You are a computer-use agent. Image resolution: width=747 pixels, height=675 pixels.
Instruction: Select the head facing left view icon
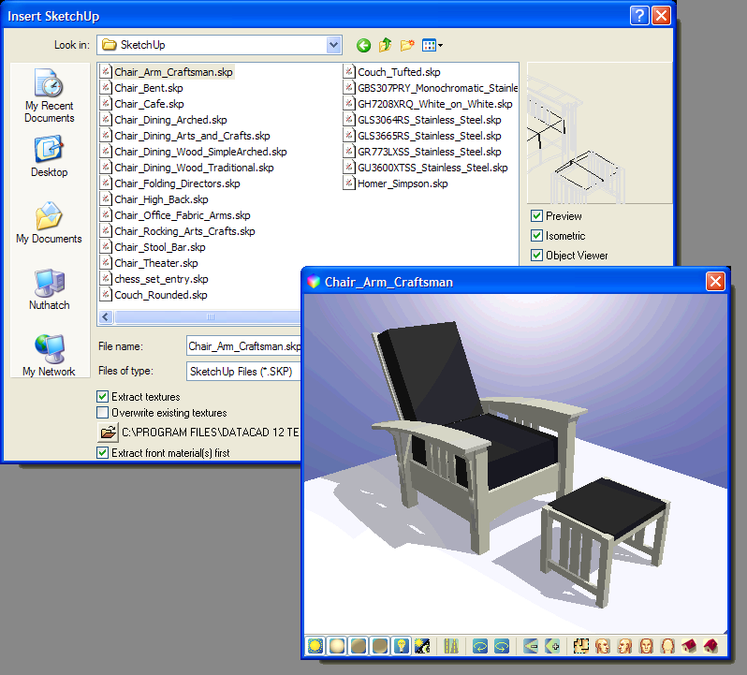[624, 646]
